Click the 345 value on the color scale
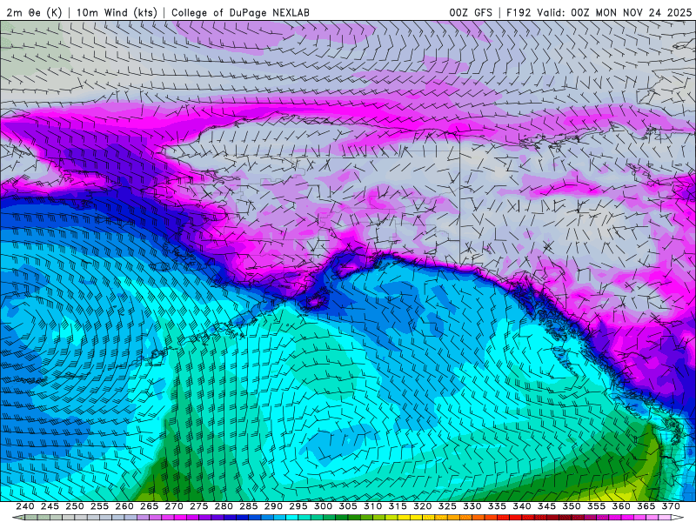Screen dimensions: 696x522 tap(547, 506)
